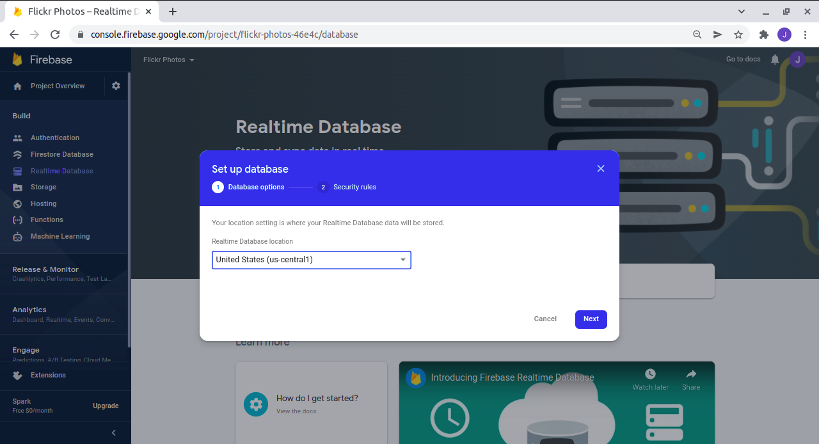Open a new browser tab
This screenshot has height=444, width=819.
(x=173, y=12)
